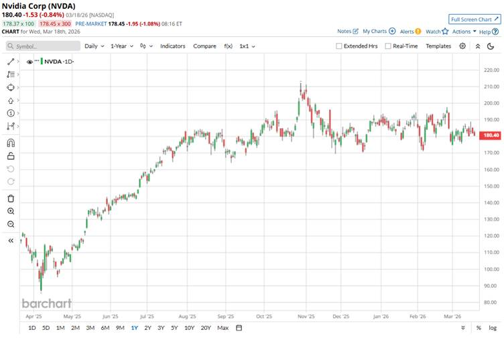Redo the chart action
Viewport: 504px width, 338px height.
[x=11, y=182]
